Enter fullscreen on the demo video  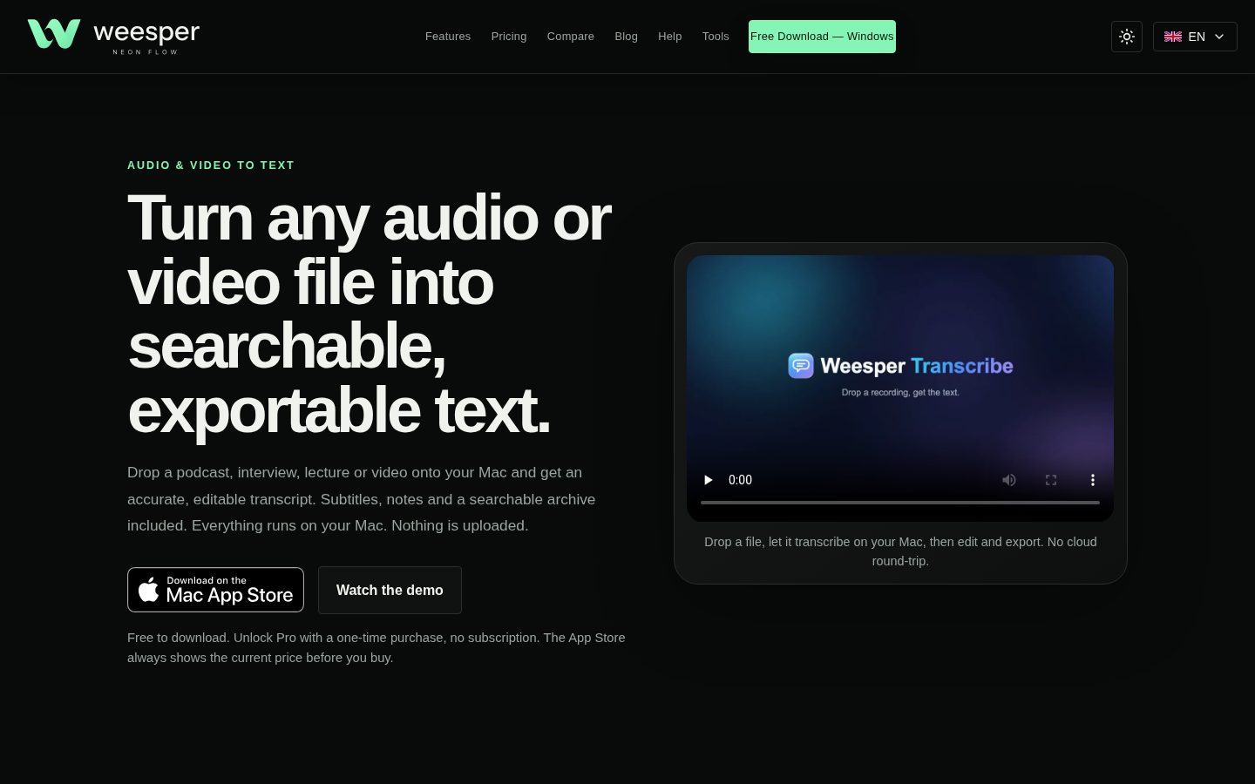click(1051, 480)
